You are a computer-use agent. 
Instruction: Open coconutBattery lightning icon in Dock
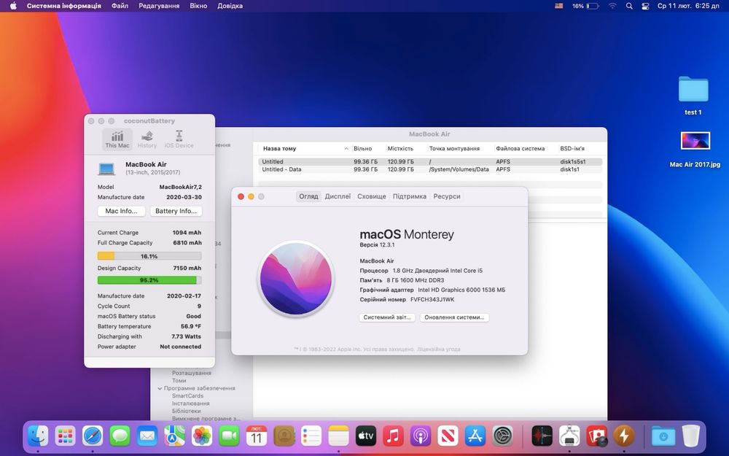click(x=624, y=436)
